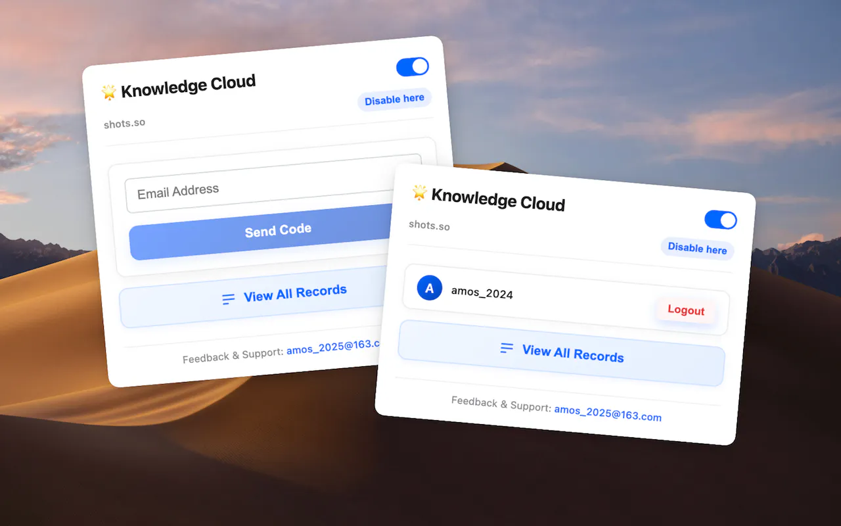Click the shots.so text in the amos_2024 panel

pos(429,225)
